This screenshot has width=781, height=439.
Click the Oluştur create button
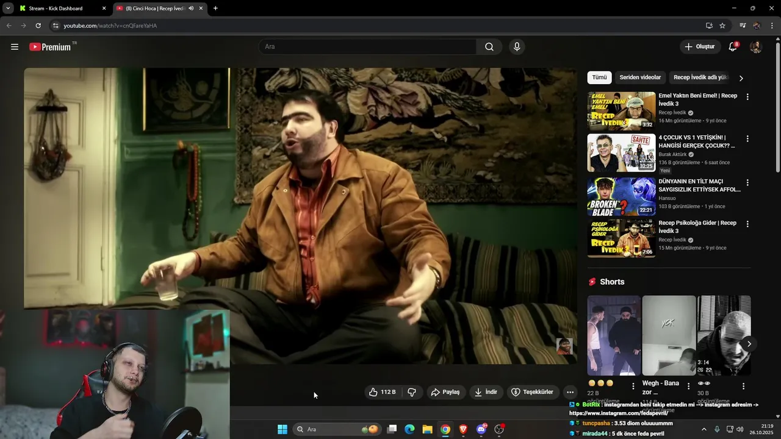[x=699, y=47]
